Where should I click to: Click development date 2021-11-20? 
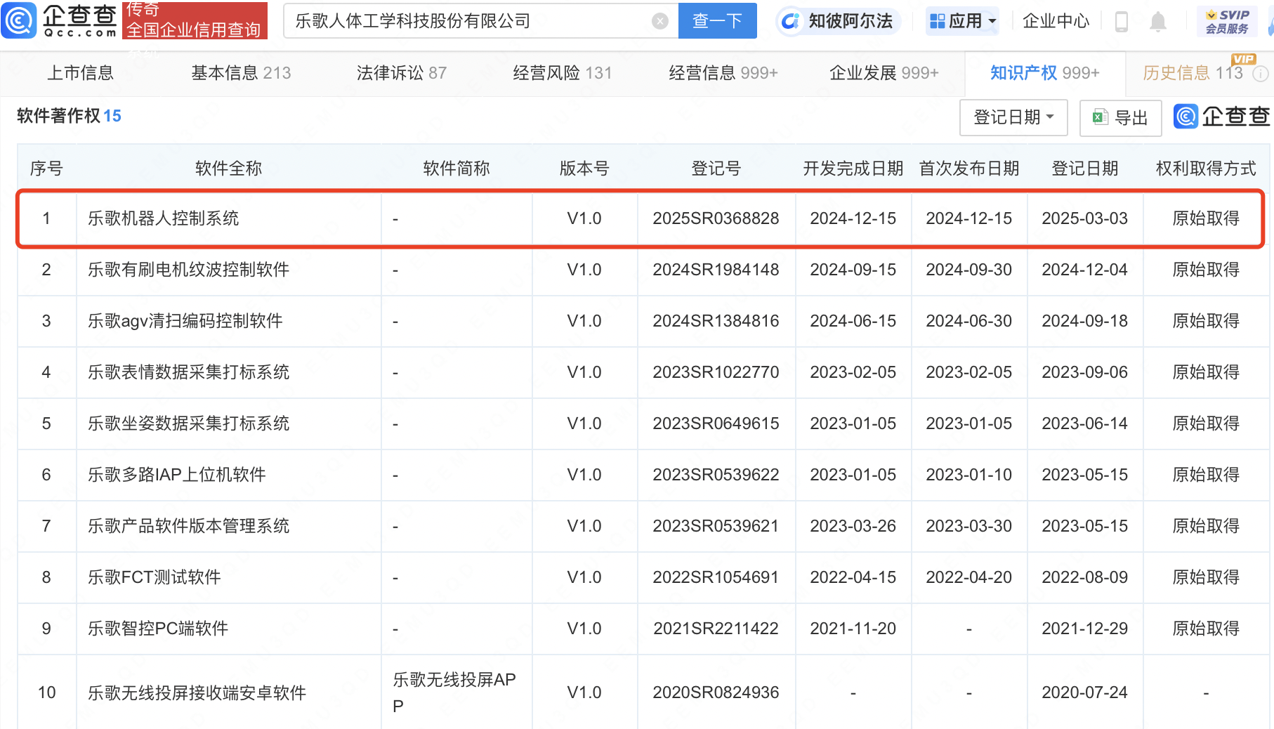(x=853, y=629)
